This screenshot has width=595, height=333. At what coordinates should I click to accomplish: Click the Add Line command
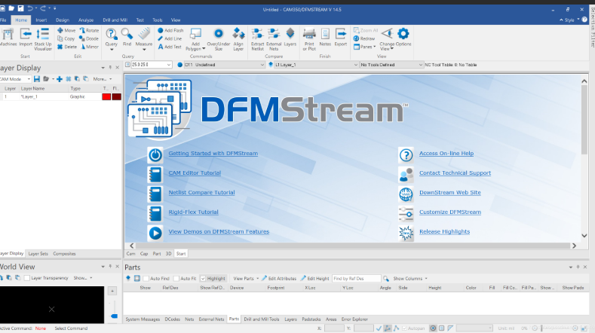point(170,38)
